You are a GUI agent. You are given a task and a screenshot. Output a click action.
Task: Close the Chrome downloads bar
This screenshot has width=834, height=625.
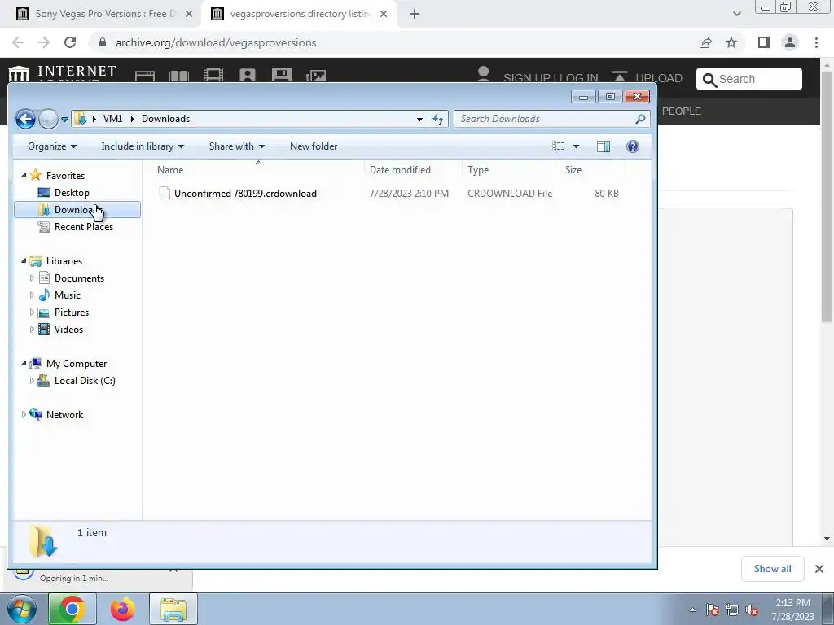coord(819,569)
